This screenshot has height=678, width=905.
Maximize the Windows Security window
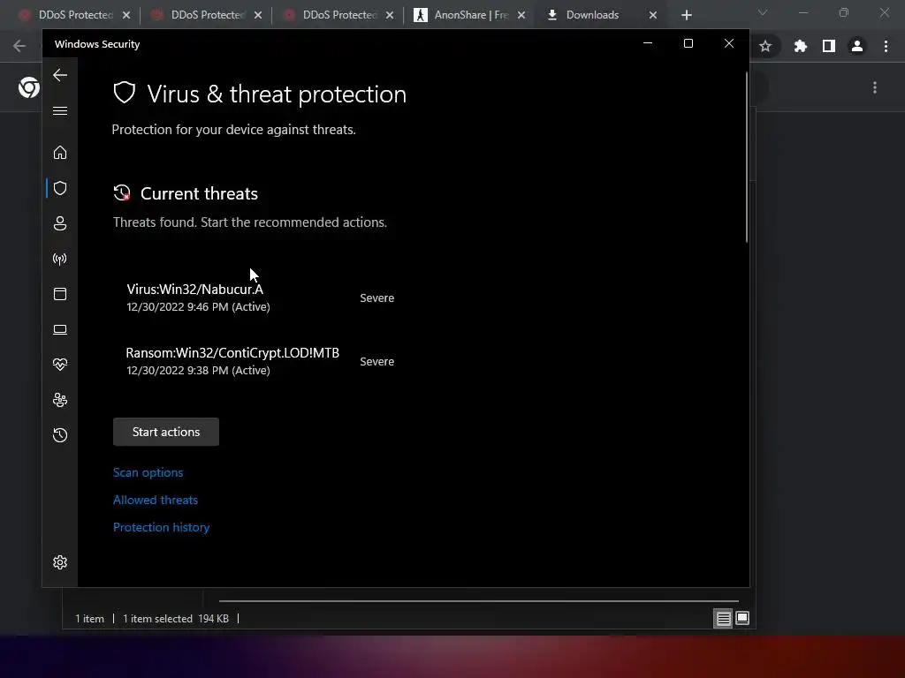pyautogui.click(x=688, y=43)
